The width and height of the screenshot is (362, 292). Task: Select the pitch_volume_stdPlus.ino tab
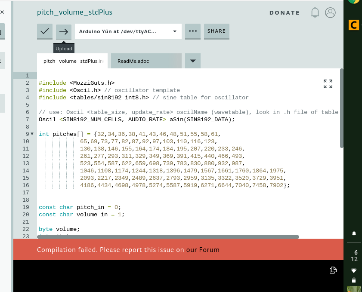72,61
